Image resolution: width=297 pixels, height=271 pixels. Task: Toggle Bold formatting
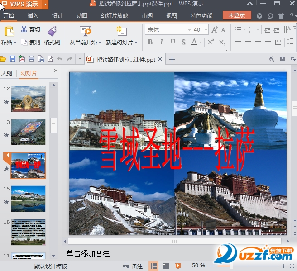coord(150,42)
